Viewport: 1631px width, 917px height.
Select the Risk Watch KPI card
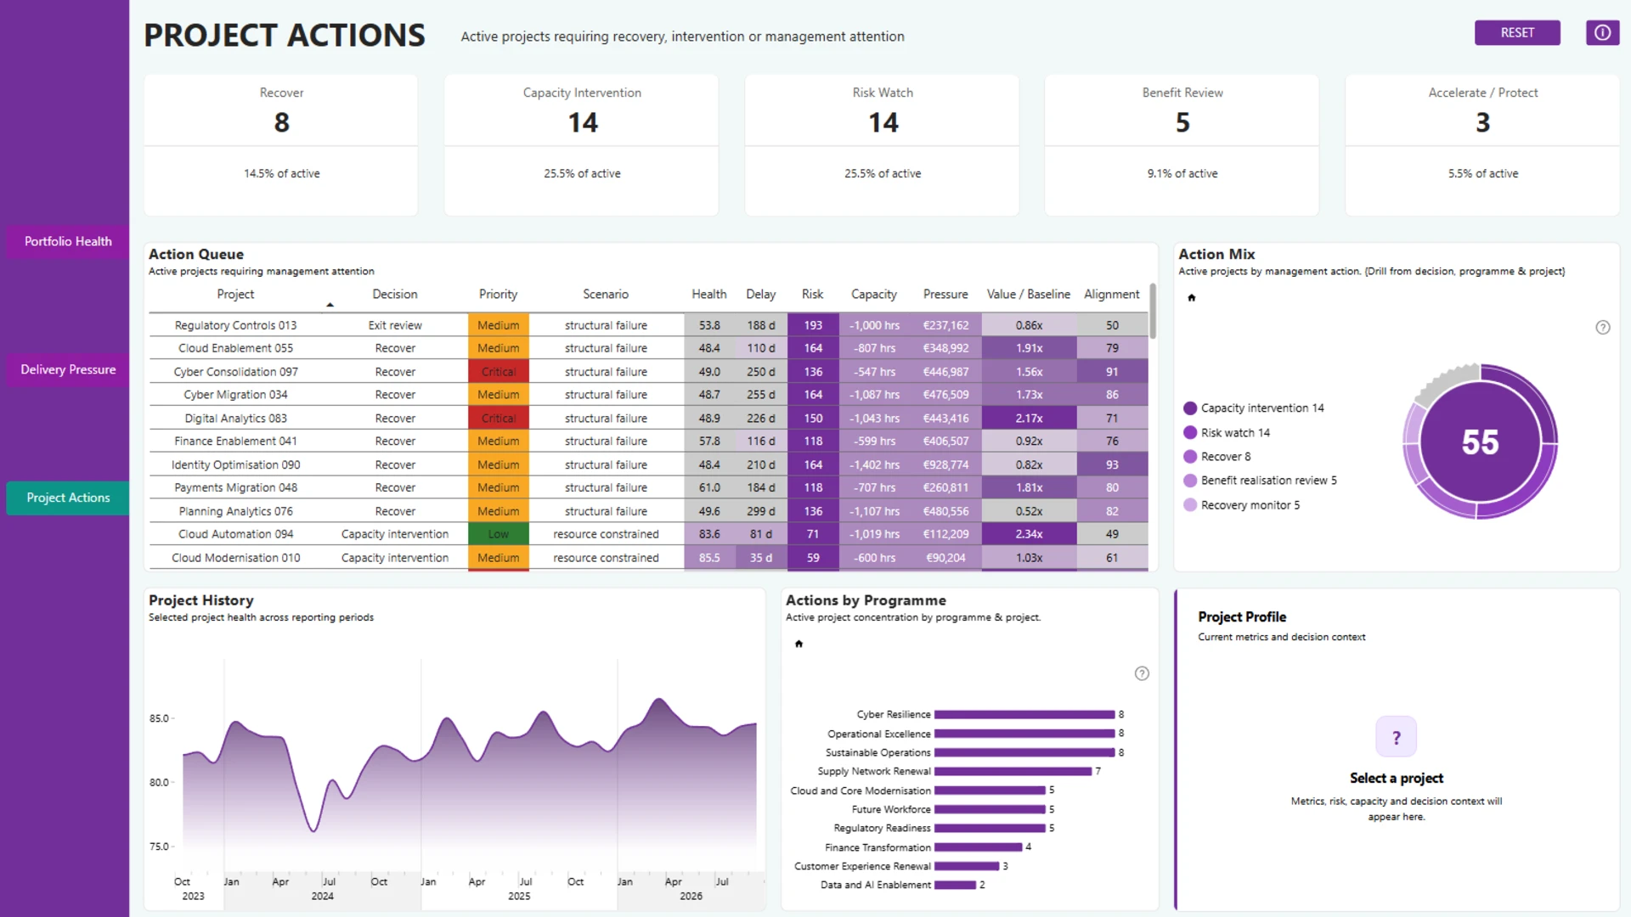(883, 144)
